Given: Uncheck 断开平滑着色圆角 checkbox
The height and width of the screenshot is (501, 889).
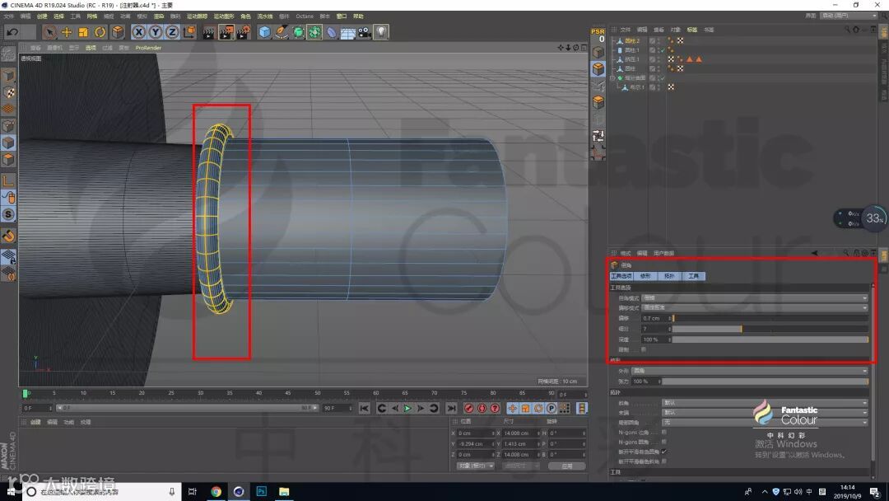Looking at the screenshot, I should click(x=663, y=452).
